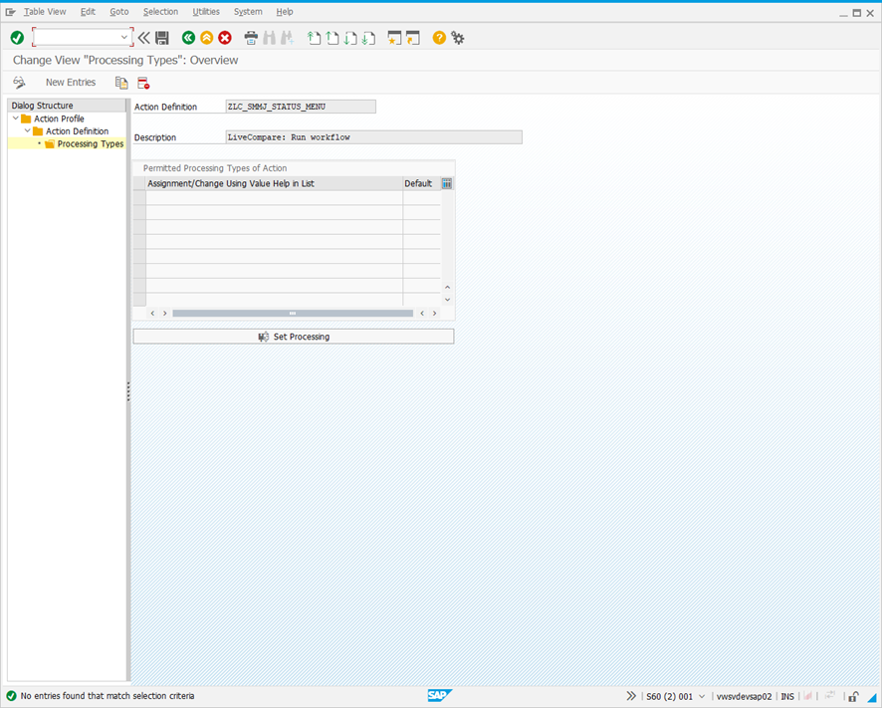Click the Description field LiveCompare: Run workflow
Screen dimensions: 882x708
[373, 137]
